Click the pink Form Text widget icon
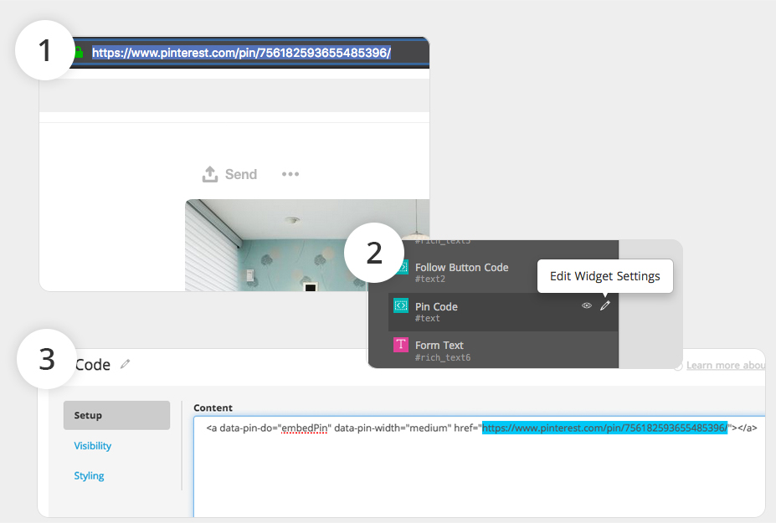The height and width of the screenshot is (523, 776). 400,345
